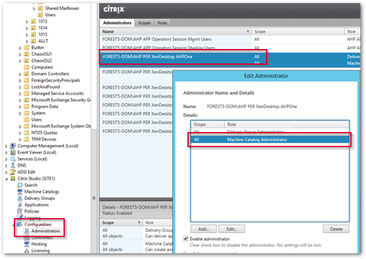Expand the Microsoft Exchange Security Groups node
366x259 pixels.
point(20,100)
